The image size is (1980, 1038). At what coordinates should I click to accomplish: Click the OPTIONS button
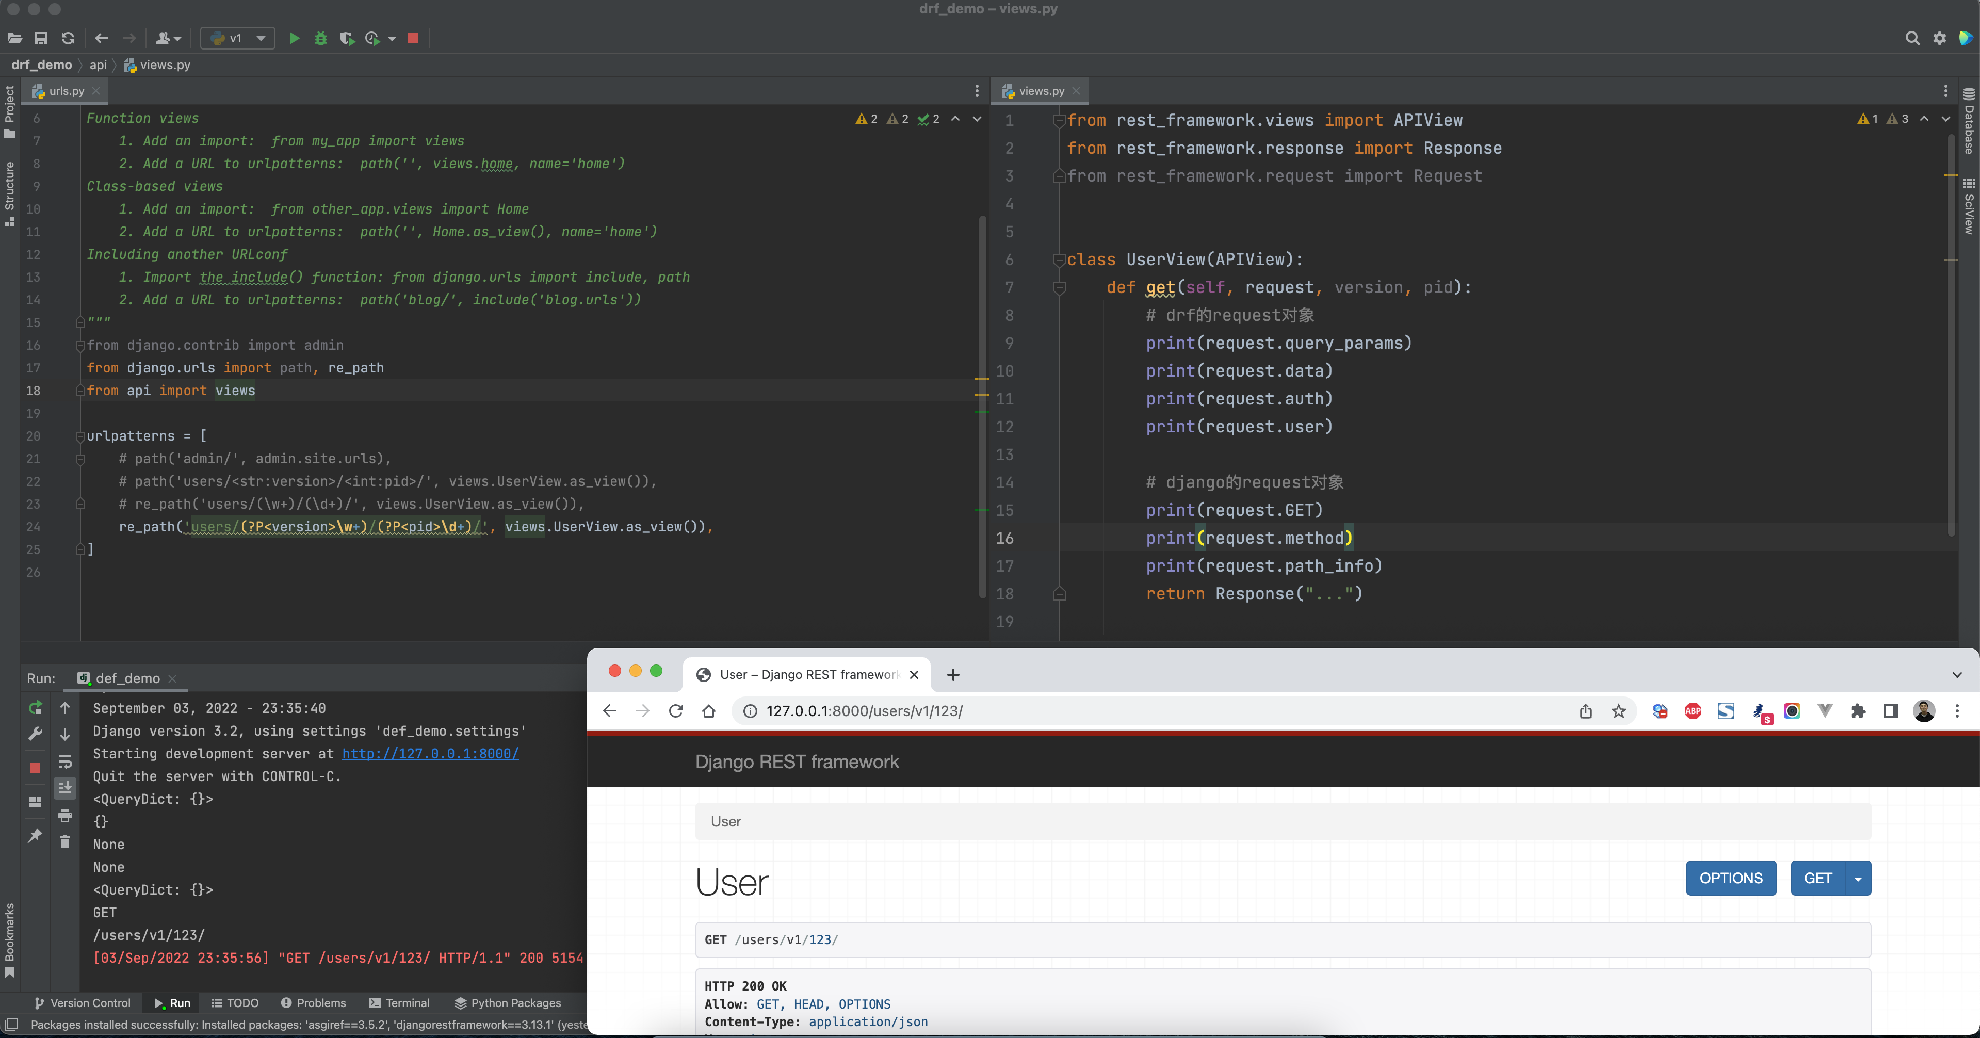coord(1730,878)
